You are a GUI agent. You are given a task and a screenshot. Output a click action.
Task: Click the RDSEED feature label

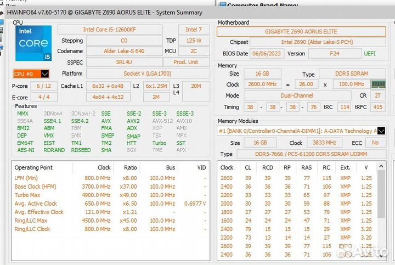click(x=81, y=150)
